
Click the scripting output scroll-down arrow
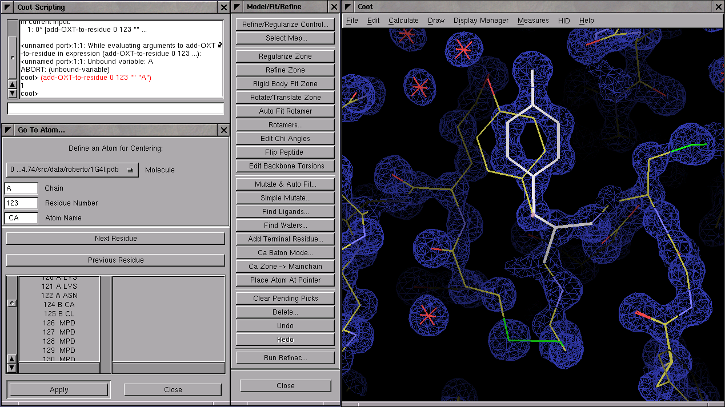pyautogui.click(x=12, y=92)
